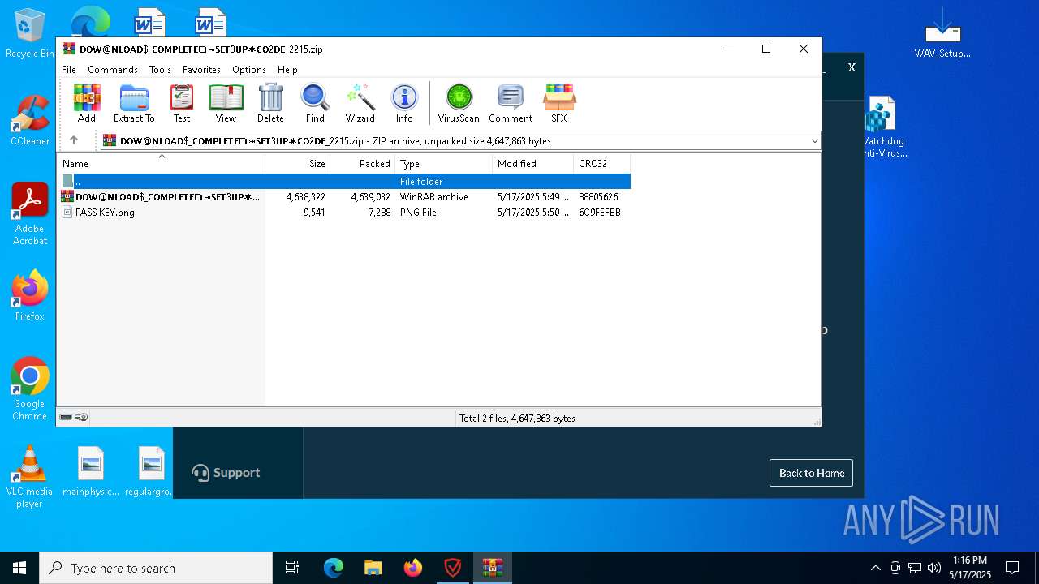This screenshot has width=1039, height=584.
Task: Open Recycle Bin desktop icon
Action: tap(29, 34)
